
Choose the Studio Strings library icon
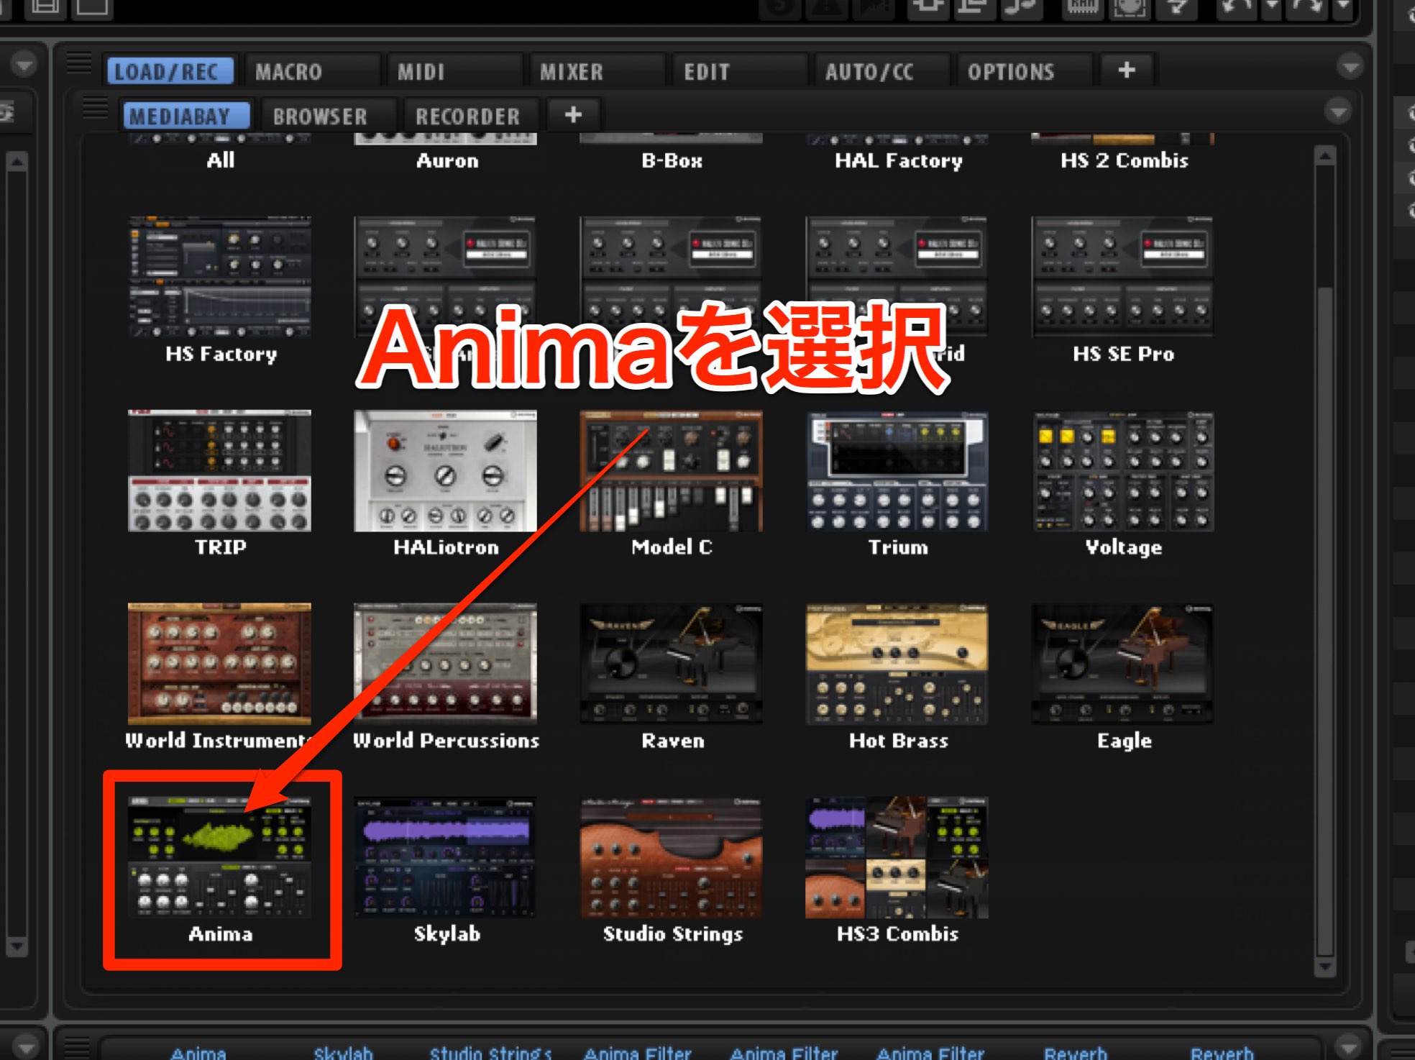click(671, 856)
